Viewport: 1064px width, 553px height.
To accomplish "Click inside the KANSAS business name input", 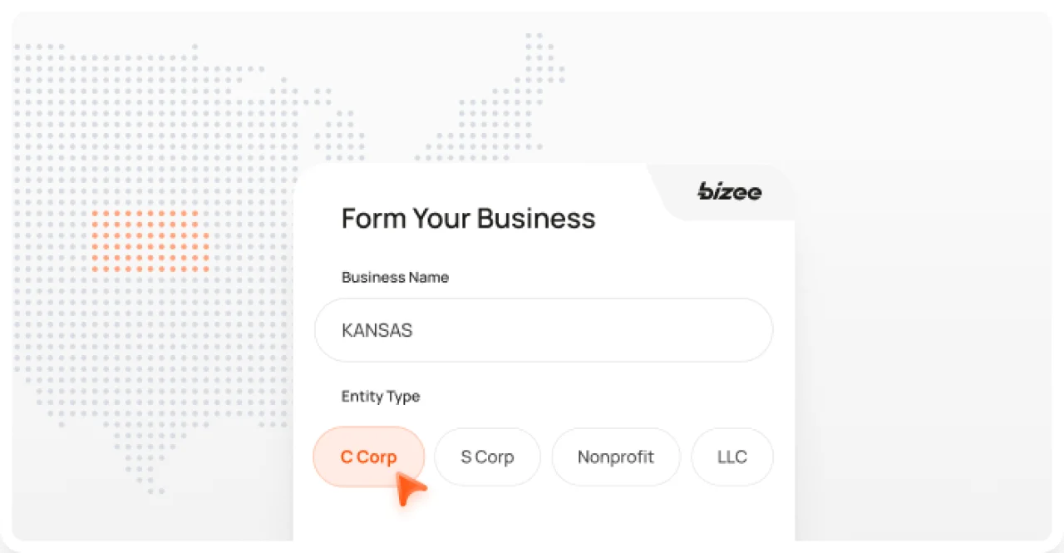I will pos(544,330).
